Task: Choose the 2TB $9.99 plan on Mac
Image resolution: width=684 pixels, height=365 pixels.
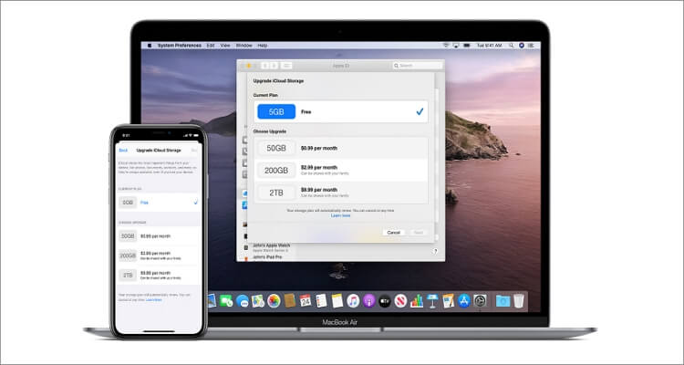Action: coord(341,193)
